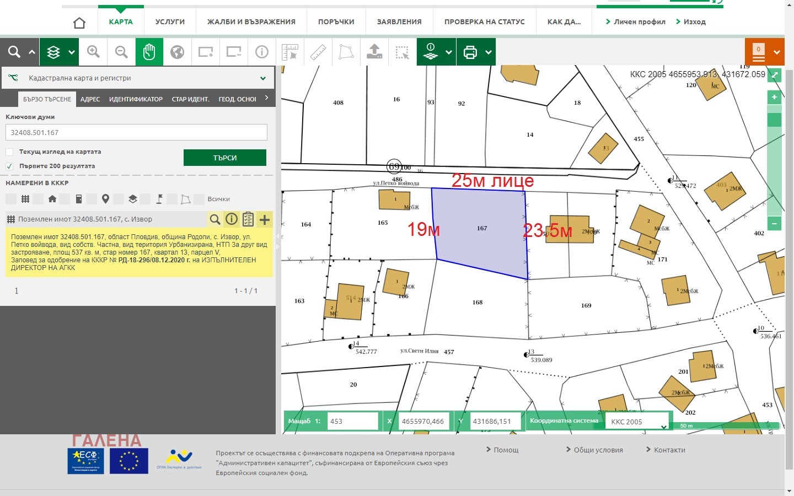Select the info identify tool in toolbar
The image size is (794, 496).
click(261, 52)
